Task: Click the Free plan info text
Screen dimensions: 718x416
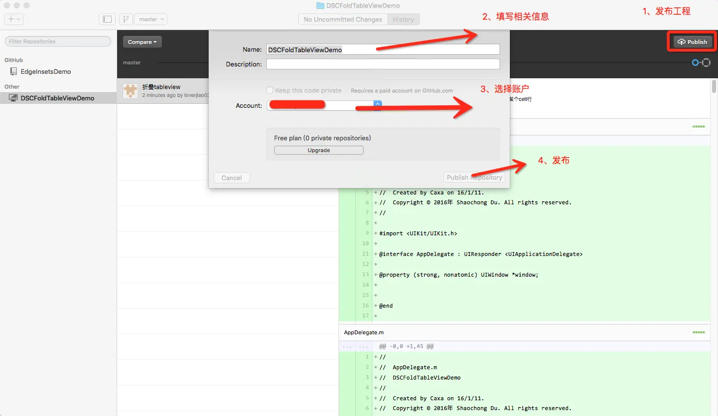Action: click(322, 138)
